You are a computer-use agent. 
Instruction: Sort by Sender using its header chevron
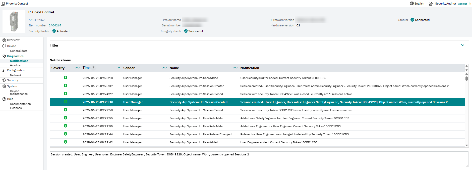pos(164,68)
